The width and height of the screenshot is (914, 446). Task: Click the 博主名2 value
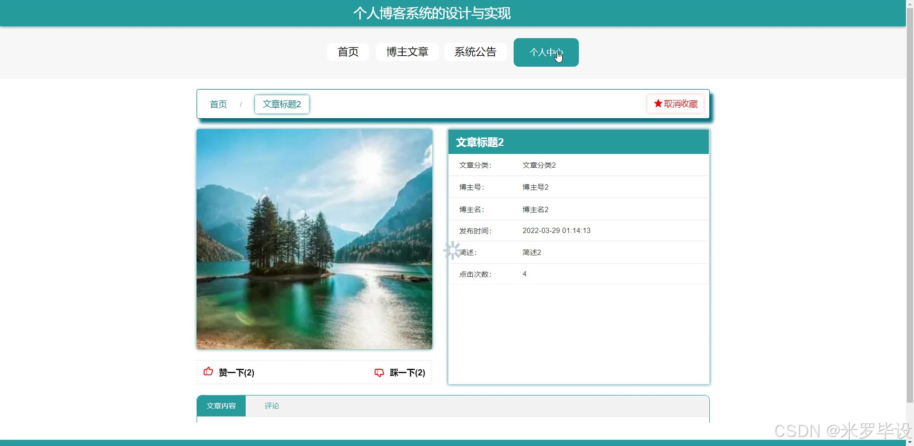(535, 210)
